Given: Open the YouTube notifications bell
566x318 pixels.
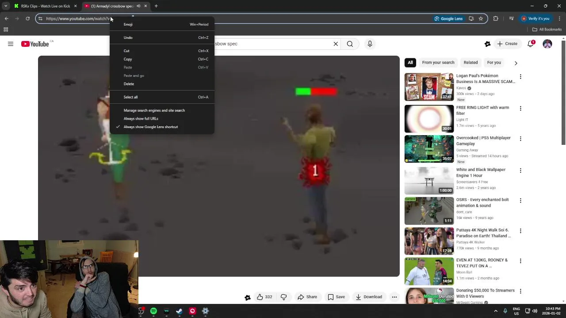Looking at the screenshot, I should [x=531, y=44].
